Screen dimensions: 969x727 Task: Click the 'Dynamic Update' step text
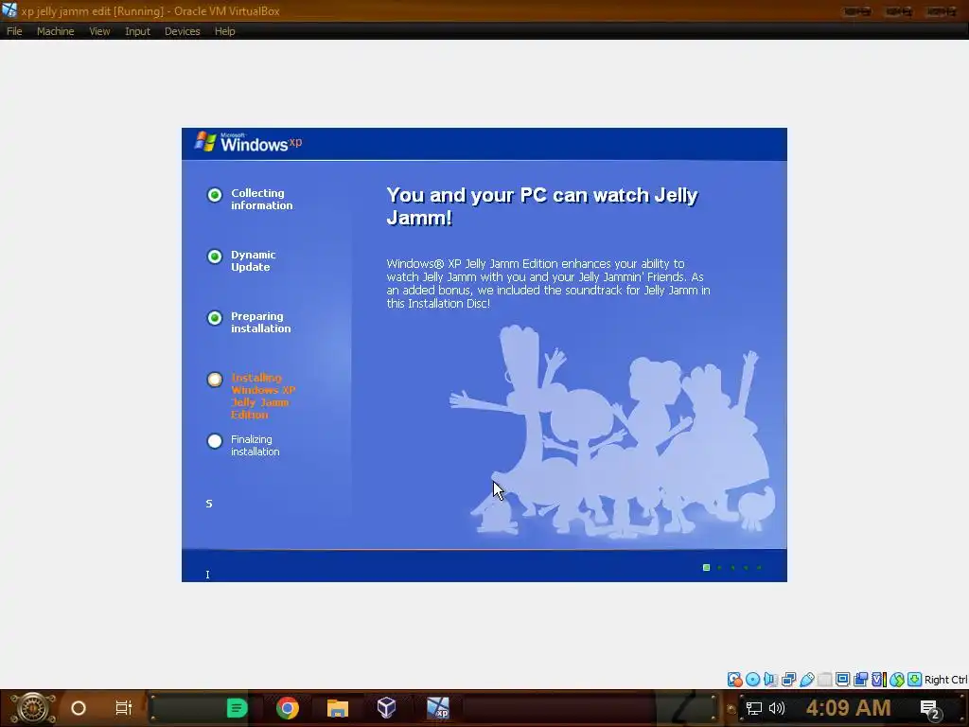tap(254, 261)
